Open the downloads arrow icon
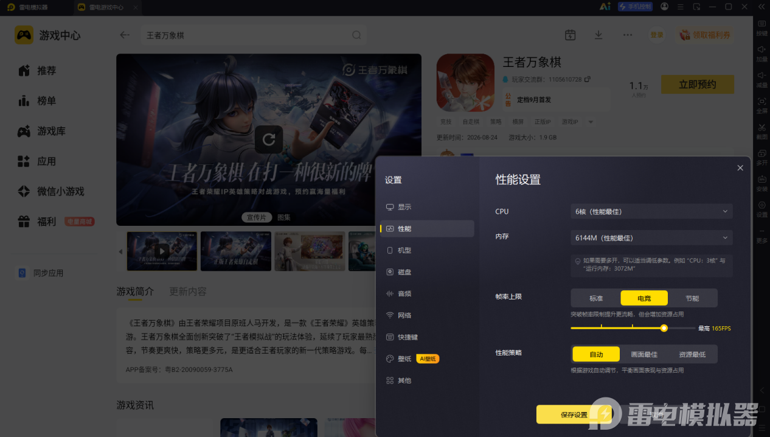770x437 pixels. (598, 35)
